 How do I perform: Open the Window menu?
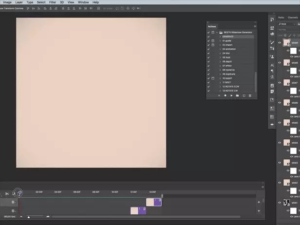(83, 2)
